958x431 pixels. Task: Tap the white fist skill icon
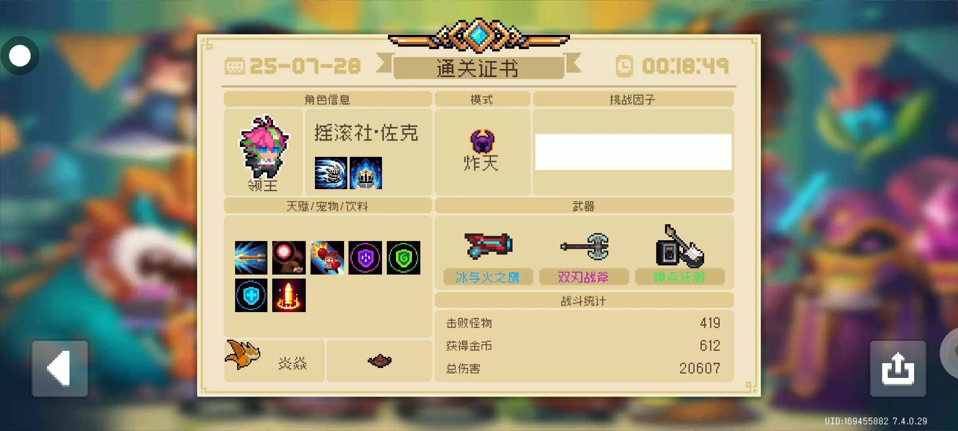[331, 173]
